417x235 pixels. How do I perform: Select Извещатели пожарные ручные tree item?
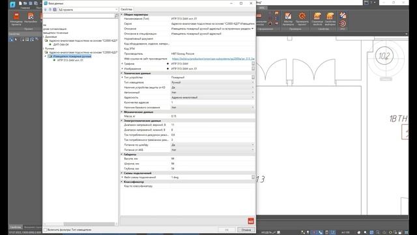tap(72, 56)
